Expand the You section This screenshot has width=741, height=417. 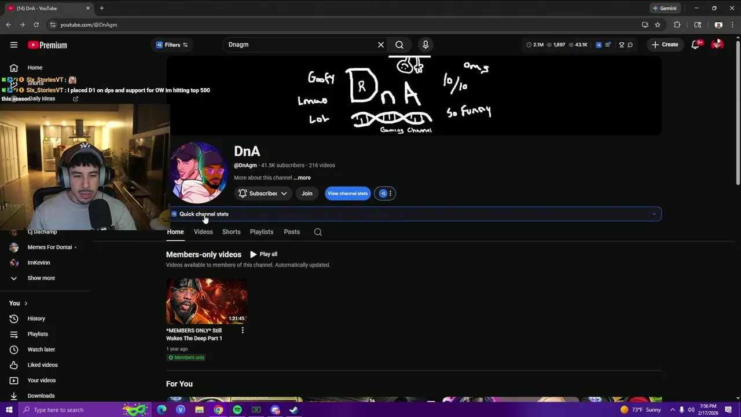coord(19,303)
